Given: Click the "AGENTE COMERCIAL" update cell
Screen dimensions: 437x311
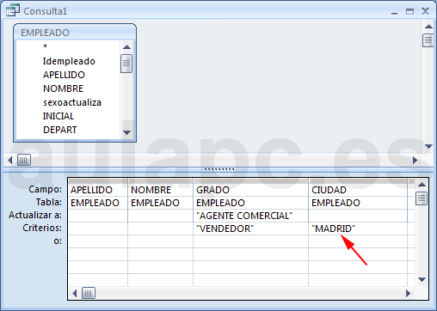Looking at the screenshot, I should [x=251, y=216].
